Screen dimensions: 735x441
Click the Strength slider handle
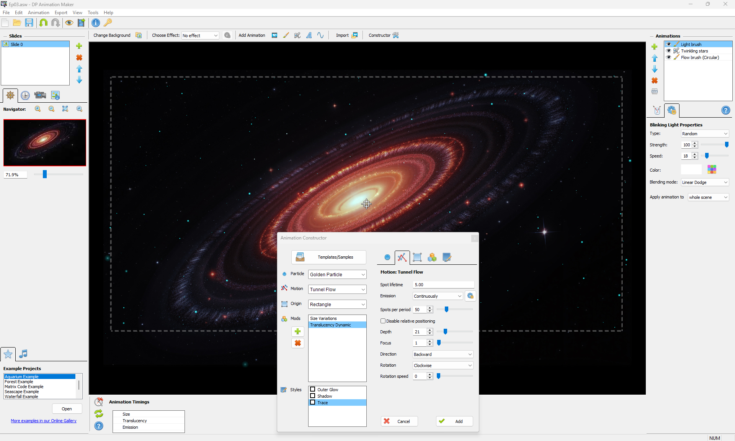pos(727,145)
